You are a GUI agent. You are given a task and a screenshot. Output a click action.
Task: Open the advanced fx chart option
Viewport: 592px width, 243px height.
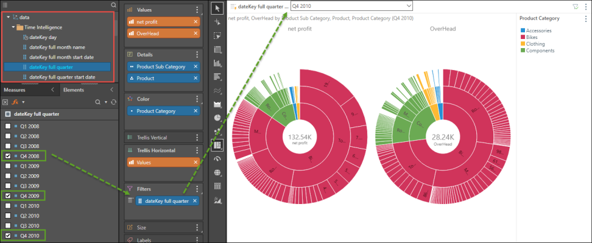pos(217,200)
